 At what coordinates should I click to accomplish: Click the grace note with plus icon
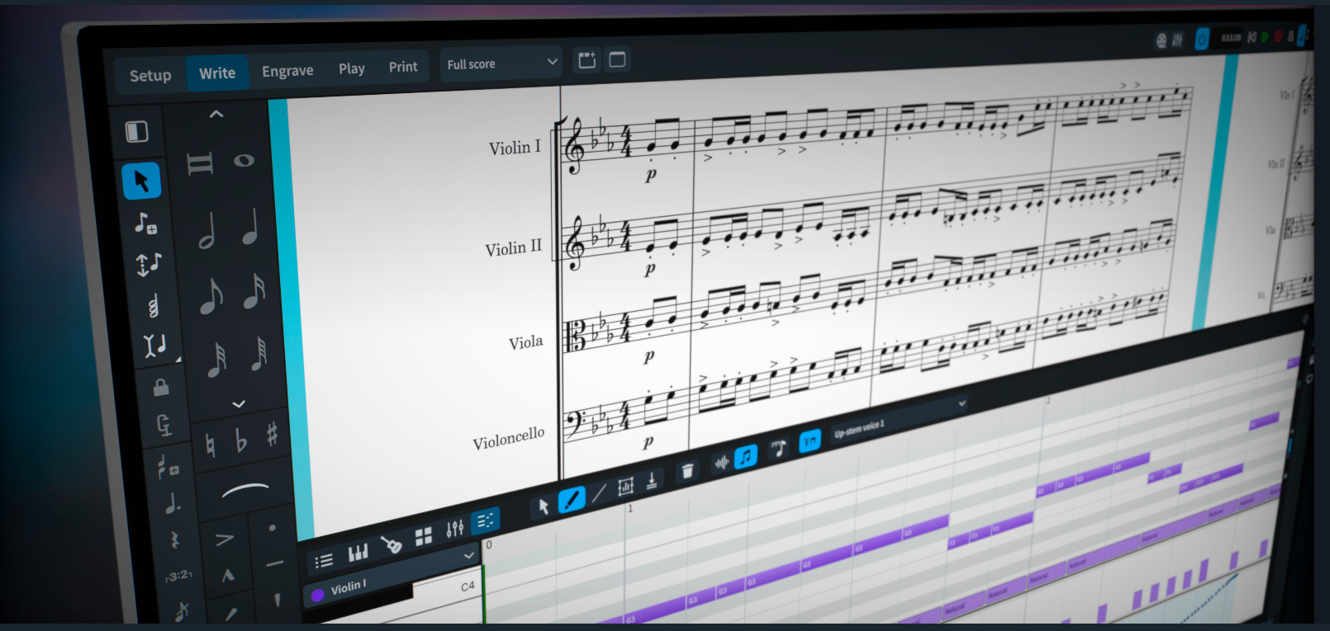pos(169,467)
